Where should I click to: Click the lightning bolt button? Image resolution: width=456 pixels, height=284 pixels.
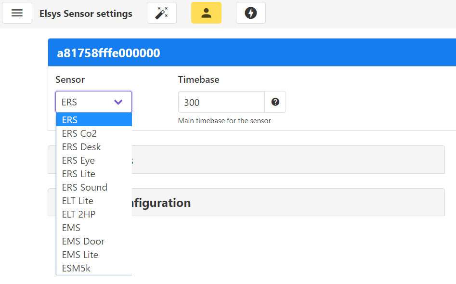coord(251,13)
